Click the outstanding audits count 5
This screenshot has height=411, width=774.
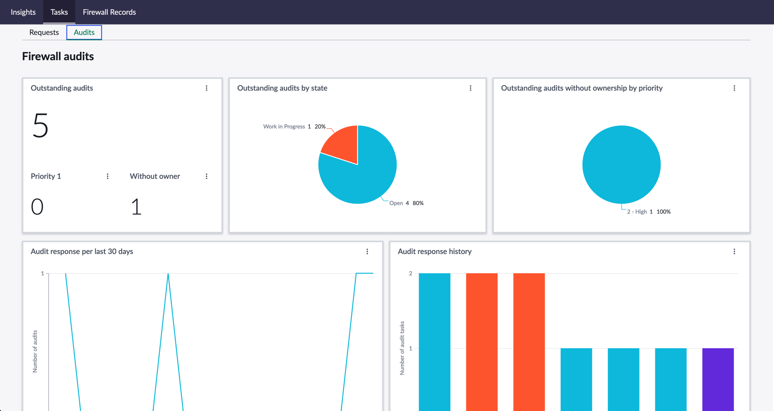click(40, 125)
